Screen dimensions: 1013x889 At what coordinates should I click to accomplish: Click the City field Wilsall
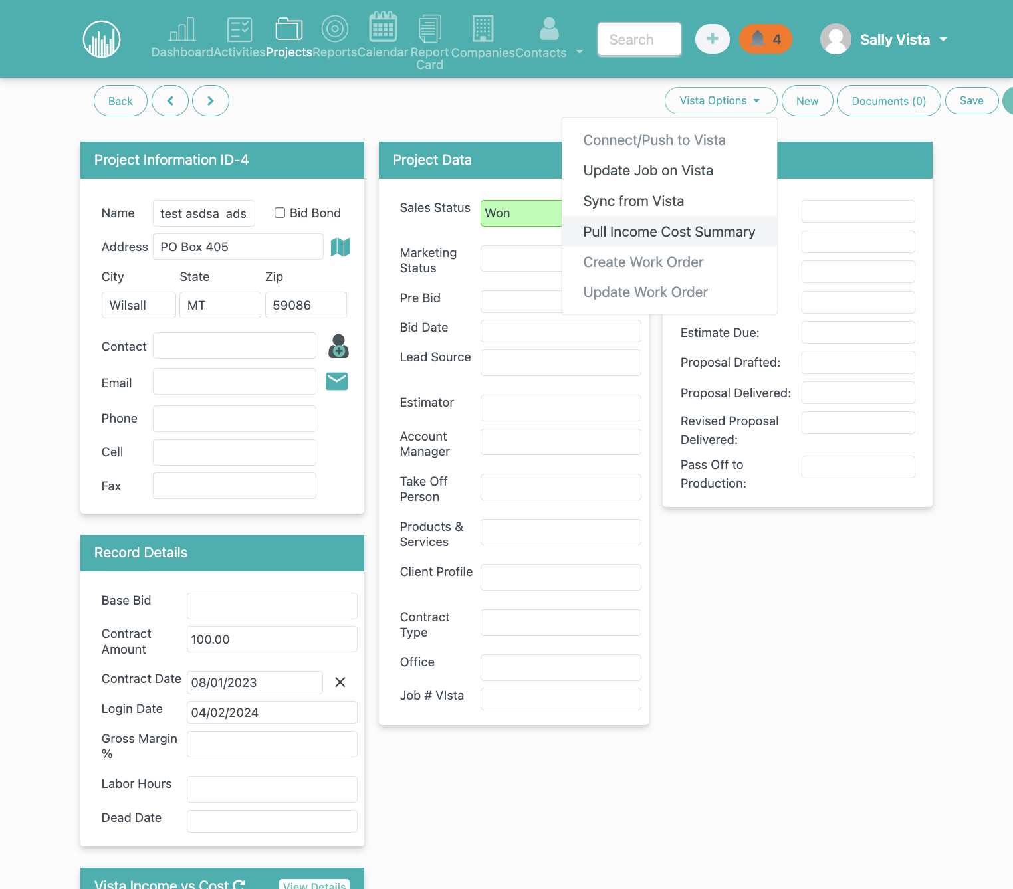(x=139, y=305)
